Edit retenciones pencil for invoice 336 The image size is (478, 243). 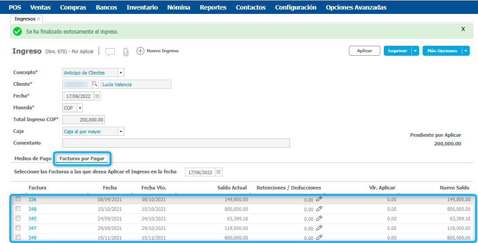click(x=319, y=199)
